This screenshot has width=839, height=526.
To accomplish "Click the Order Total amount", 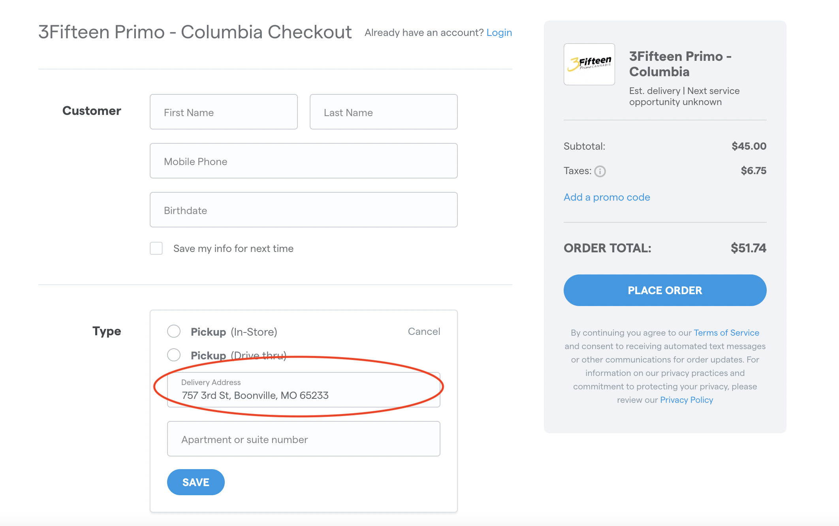I will 748,248.
